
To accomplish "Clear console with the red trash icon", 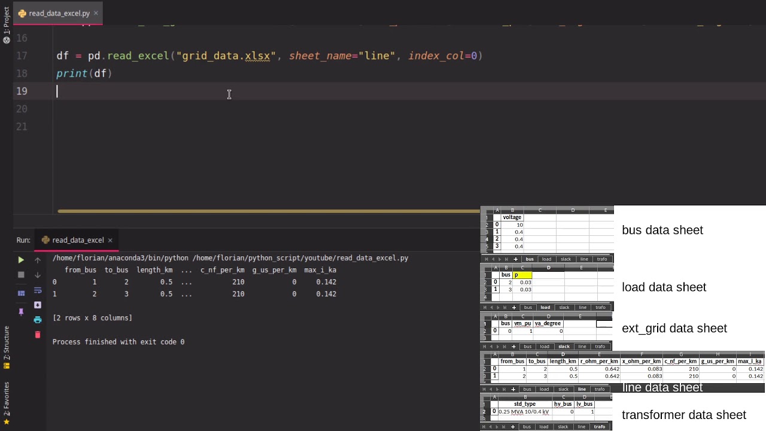I will pos(38,335).
